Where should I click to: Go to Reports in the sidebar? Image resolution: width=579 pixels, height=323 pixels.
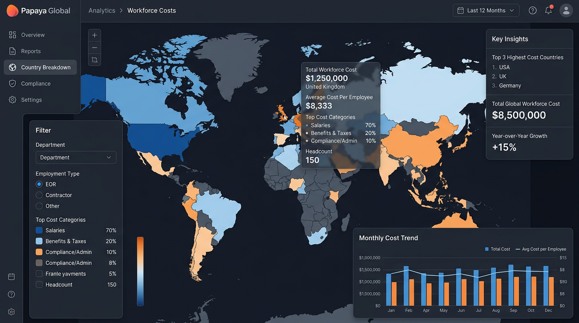pyautogui.click(x=40, y=51)
